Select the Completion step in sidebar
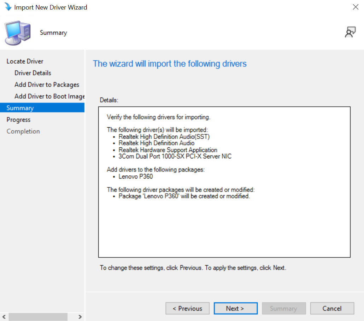364x321 pixels. (23, 131)
